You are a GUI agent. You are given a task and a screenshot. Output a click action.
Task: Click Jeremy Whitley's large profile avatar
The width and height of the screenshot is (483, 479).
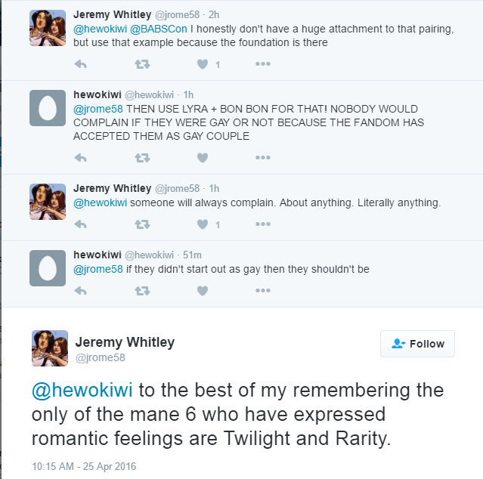point(50,348)
